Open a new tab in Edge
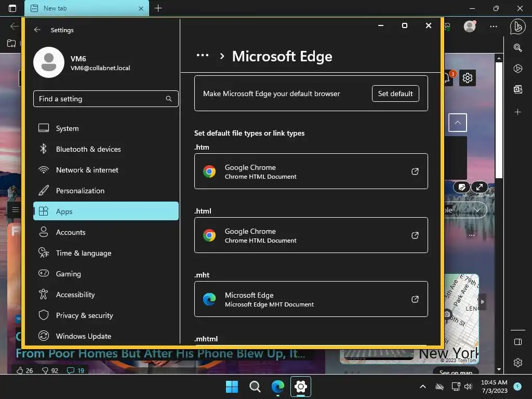 point(158,8)
